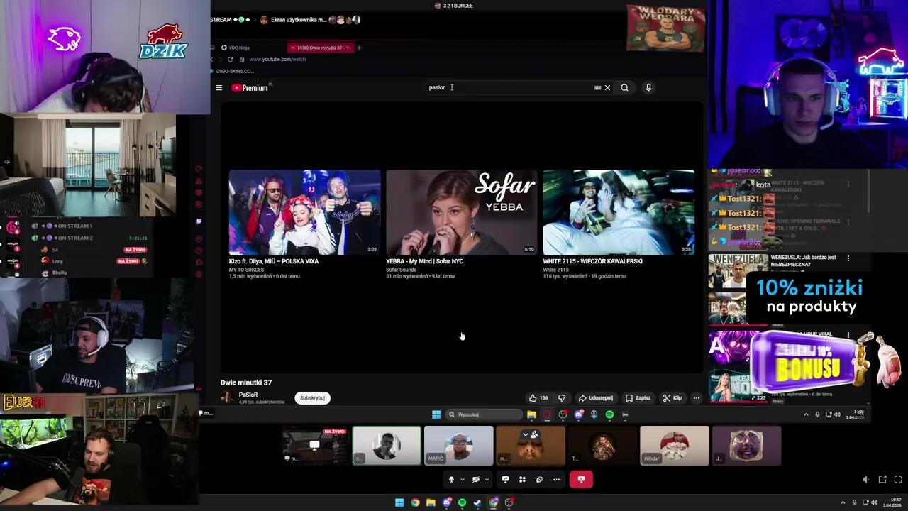The width and height of the screenshot is (908, 511).
Task: Open the activities grid icon in call controls
Action: pyautogui.click(x=522, y=479)
